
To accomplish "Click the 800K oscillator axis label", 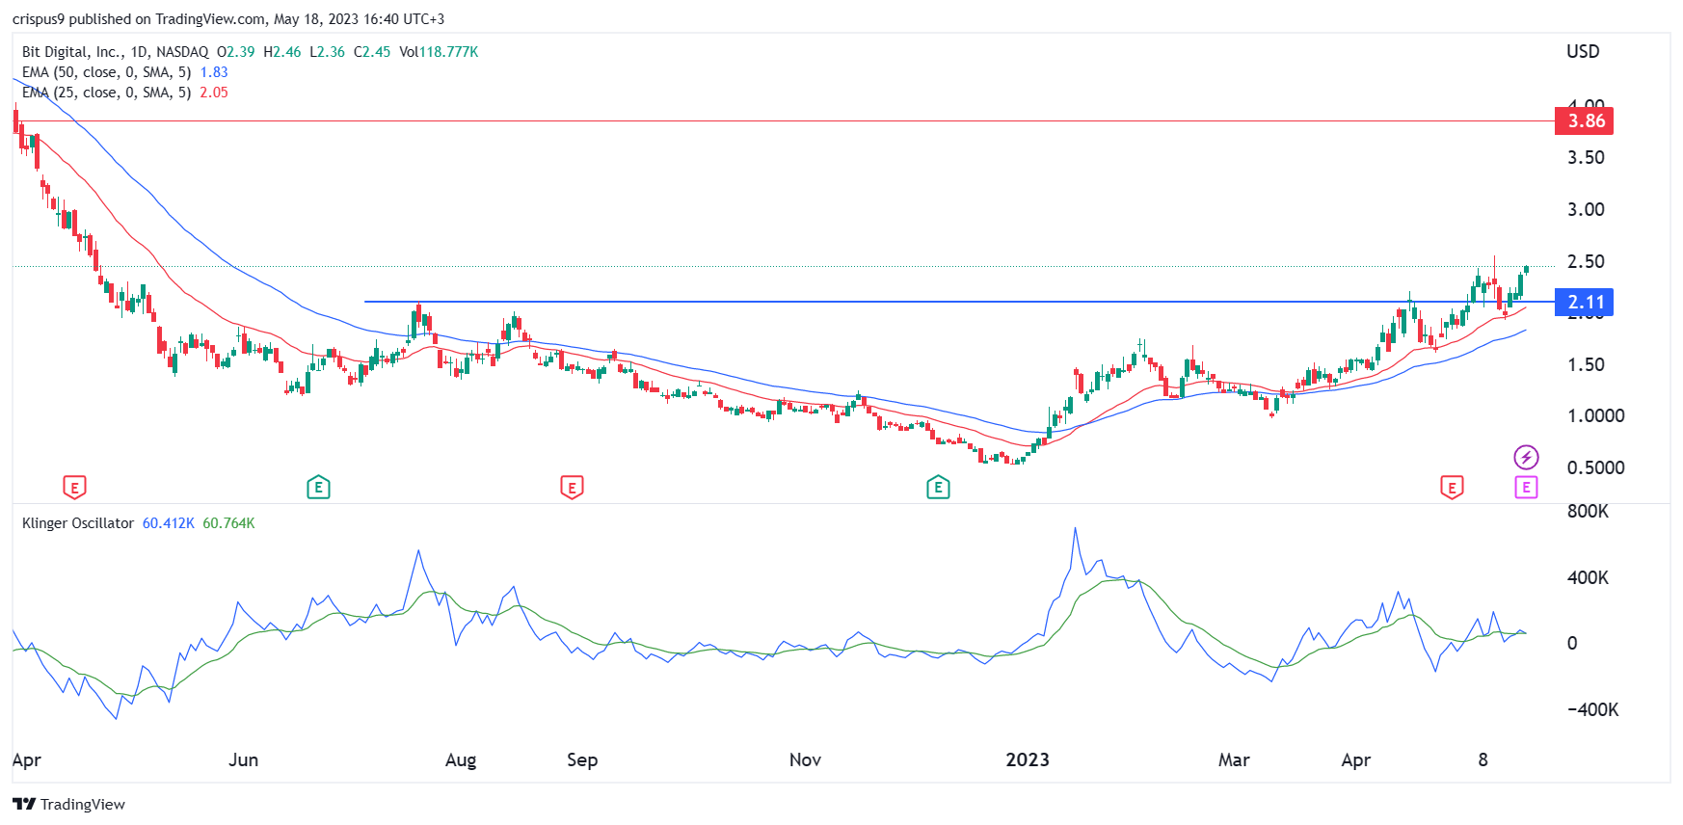I will (x=1588, y=511).
